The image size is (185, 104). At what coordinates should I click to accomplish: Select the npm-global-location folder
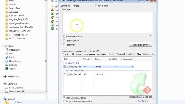[19, 23]
